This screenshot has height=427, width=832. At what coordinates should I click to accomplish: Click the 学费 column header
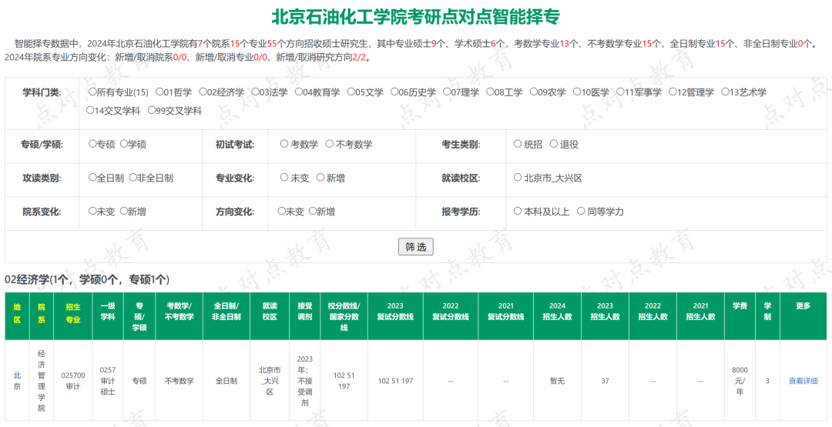pyautogui.click(x=740, y=316)
